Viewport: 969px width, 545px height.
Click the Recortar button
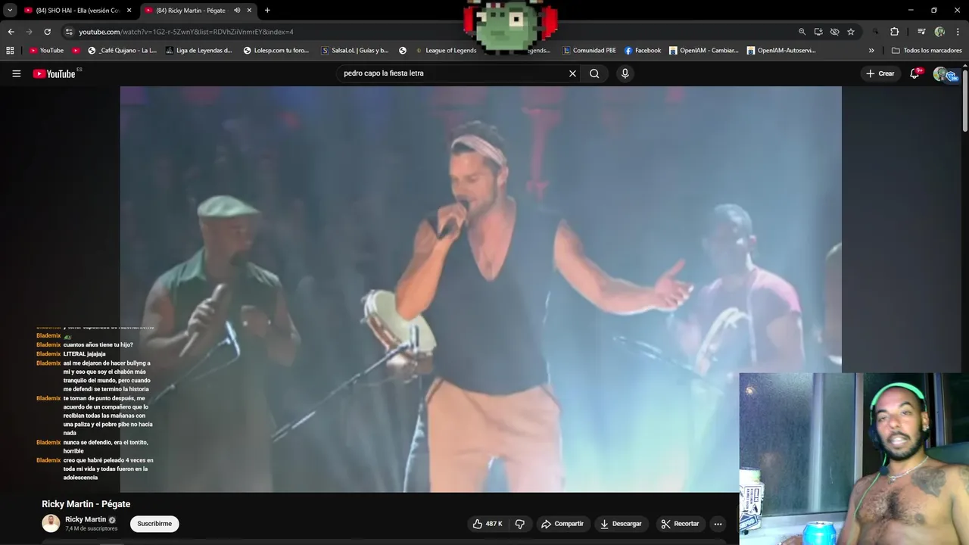680,524
